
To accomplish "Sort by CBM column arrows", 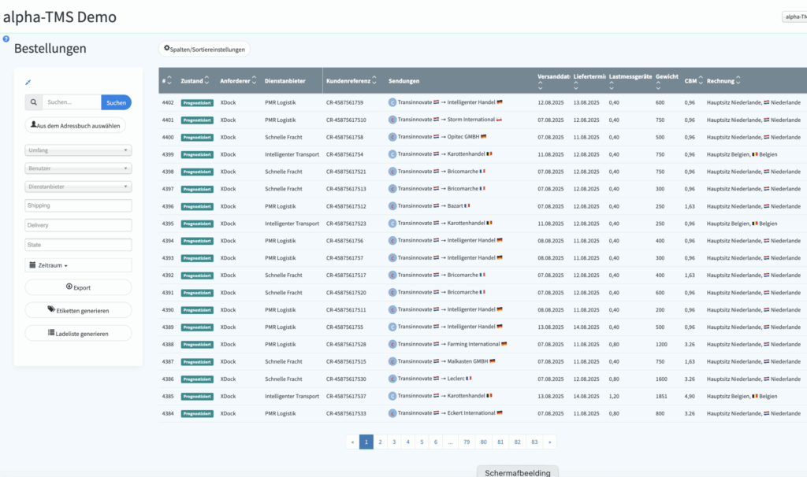I will (701, 81).
